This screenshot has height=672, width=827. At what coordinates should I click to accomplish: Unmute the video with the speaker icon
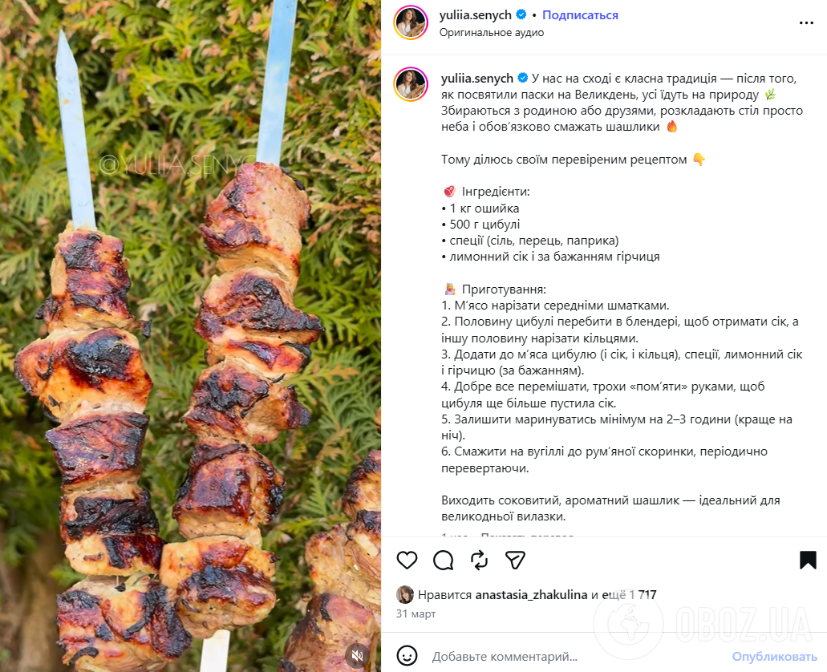(x=357, y=655)
